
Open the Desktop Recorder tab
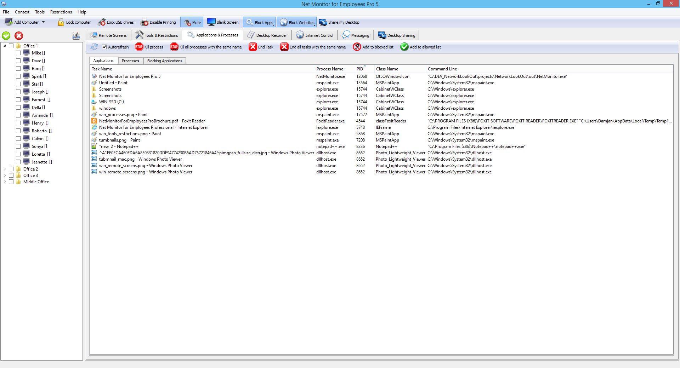point(267,35)
